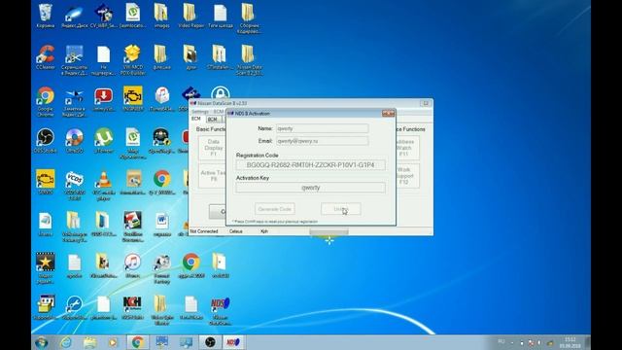This screenshot has width=622, height=350.
Task: Open the red download arrow app icon
Action: pos(103,99)
